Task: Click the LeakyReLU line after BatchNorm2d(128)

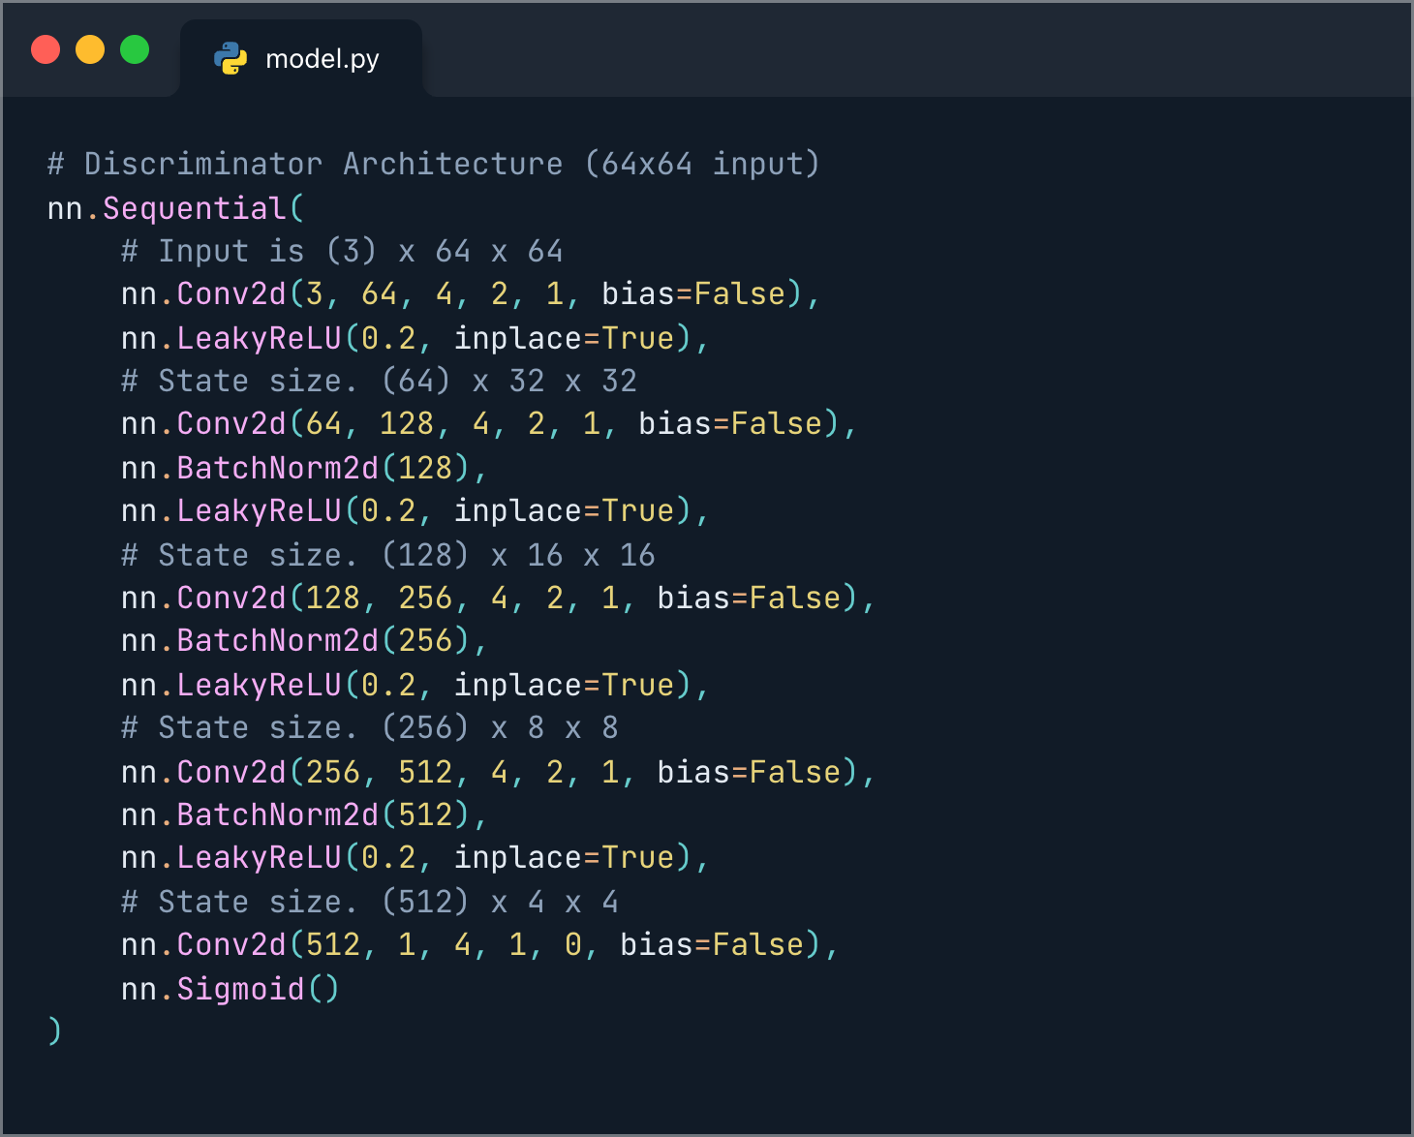Action: tap(415, 510)
